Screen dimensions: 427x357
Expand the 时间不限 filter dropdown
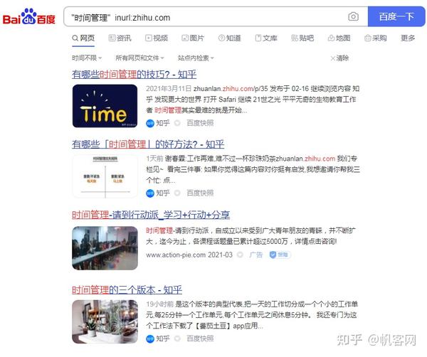tap(87, 58)
